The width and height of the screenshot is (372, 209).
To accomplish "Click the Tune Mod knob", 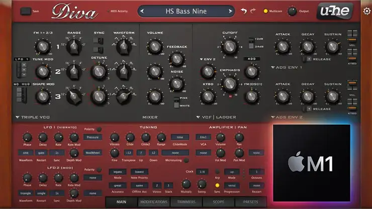I will pyautogui.click(x=43, y=72).
